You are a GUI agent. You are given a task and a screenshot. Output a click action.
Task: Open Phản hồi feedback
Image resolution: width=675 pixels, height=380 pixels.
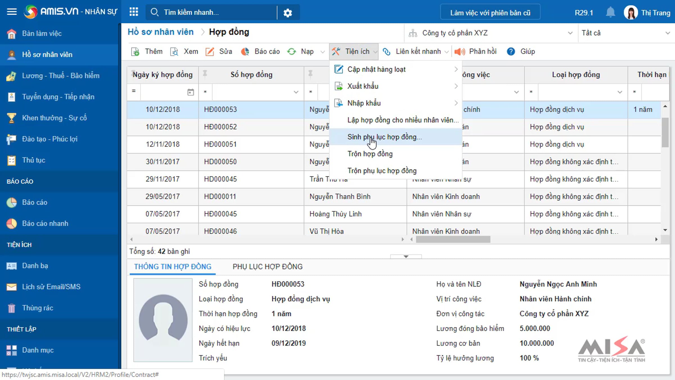coord(475,52)
